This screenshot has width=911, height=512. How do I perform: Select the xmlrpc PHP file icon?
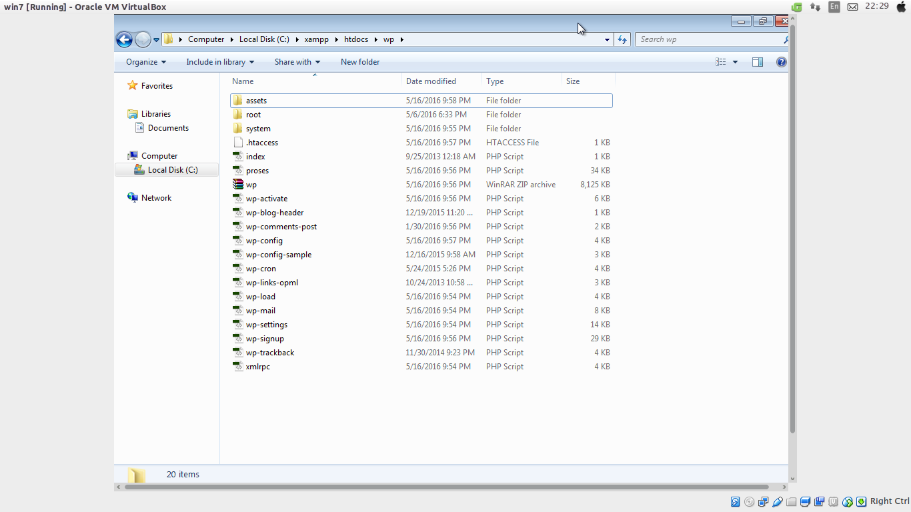(x=238, y=367)
